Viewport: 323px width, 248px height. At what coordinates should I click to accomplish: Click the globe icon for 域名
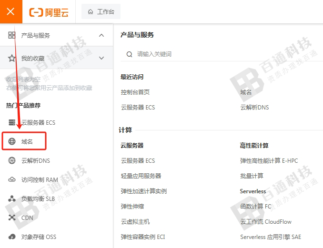tap(12, 141)
